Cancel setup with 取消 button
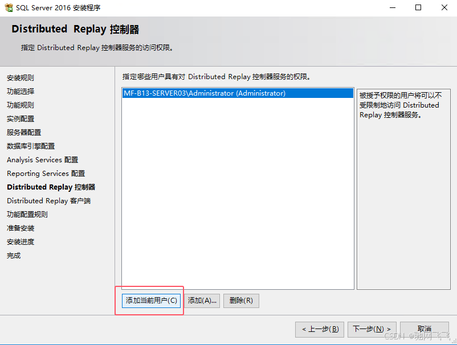Screen dimensions: 457x345 click(425, 329)
